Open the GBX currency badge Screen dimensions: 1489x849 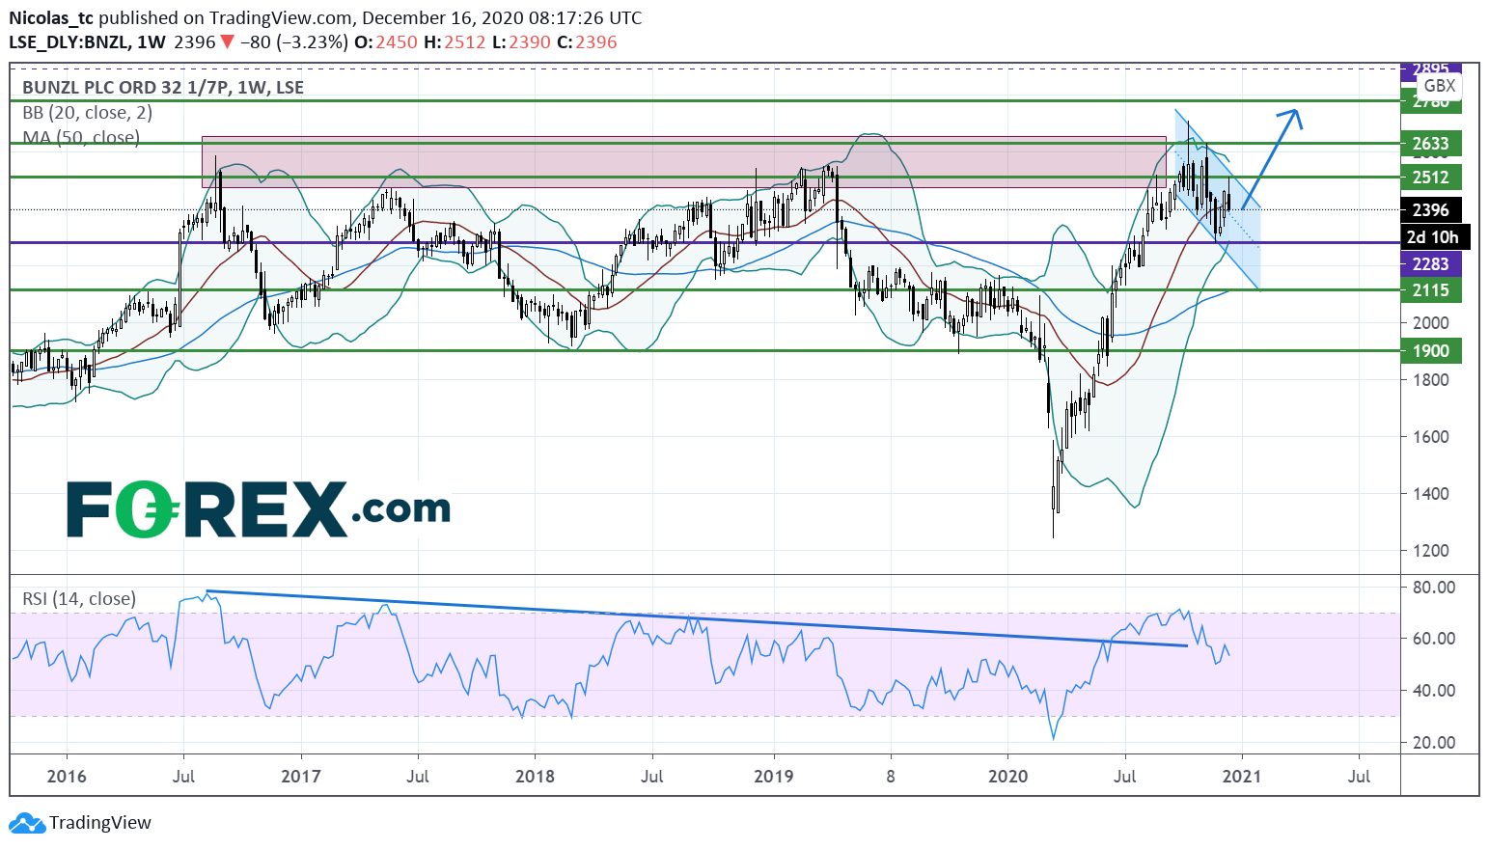coord(1439,86)
